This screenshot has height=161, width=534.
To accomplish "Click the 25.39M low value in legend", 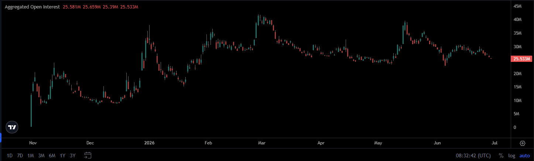I will pos(111,7).
